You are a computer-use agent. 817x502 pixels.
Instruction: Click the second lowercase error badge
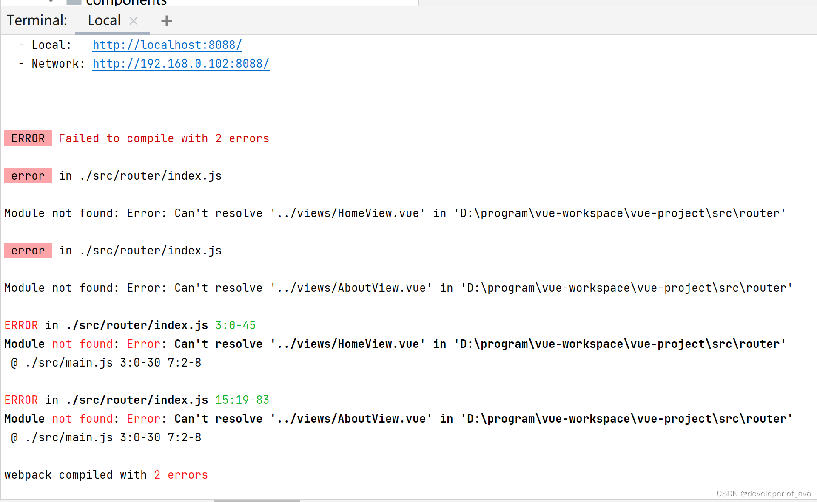pyautogui.click(x=28, y=251)
